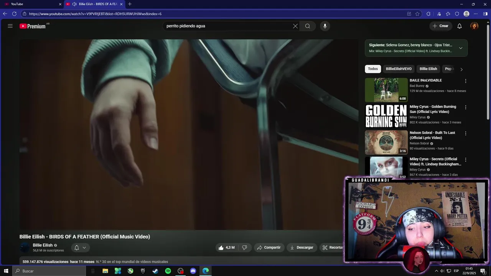The height and width of the screenshot is (276, 491).
Task: Click the search magnifier button
Action: [x=308, y=26]
